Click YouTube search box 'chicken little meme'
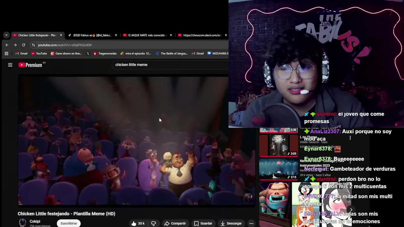This screenshot has width=404, height=227. [170, 65]
